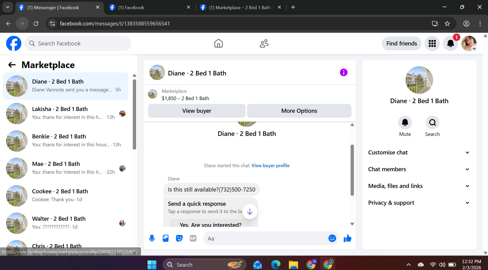Select the quick response "Yes. Are you interested?"
Screen dimensions: 488x270
[210, 224]
